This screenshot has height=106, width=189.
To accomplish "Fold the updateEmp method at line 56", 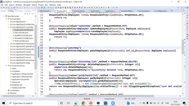I will coord(43,26).
